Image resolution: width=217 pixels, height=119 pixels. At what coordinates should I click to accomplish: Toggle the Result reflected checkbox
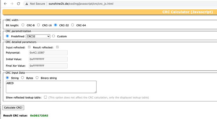click(58, 47)
